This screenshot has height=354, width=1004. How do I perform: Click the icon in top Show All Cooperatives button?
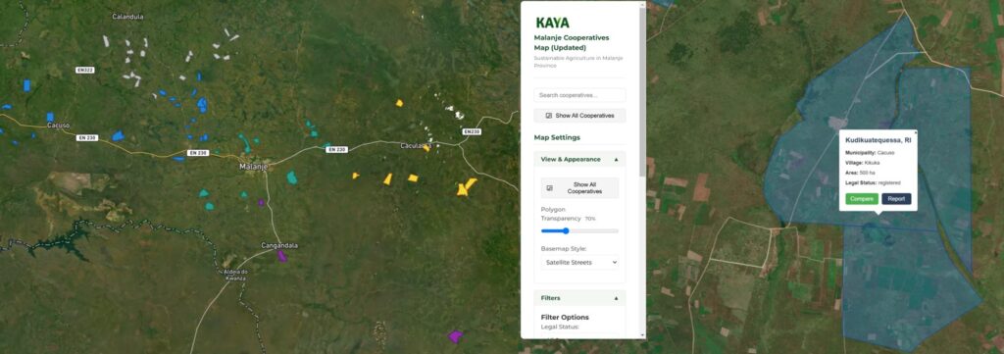click(549, 116)
